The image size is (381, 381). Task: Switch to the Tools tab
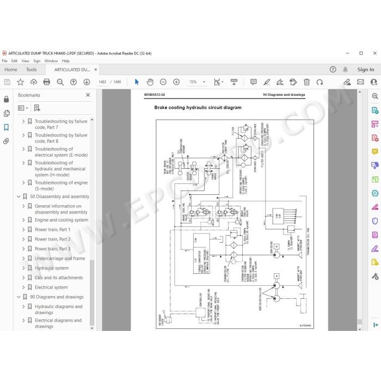click(x=32, y=70)
